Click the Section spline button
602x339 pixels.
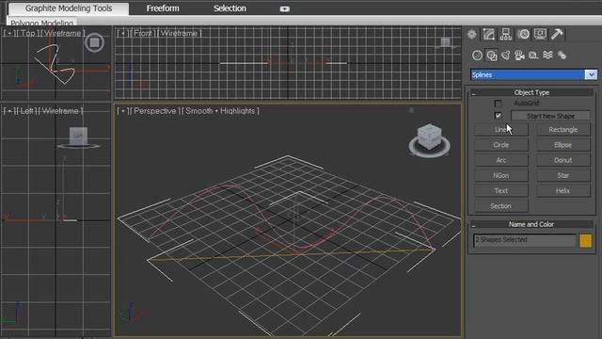501,206
